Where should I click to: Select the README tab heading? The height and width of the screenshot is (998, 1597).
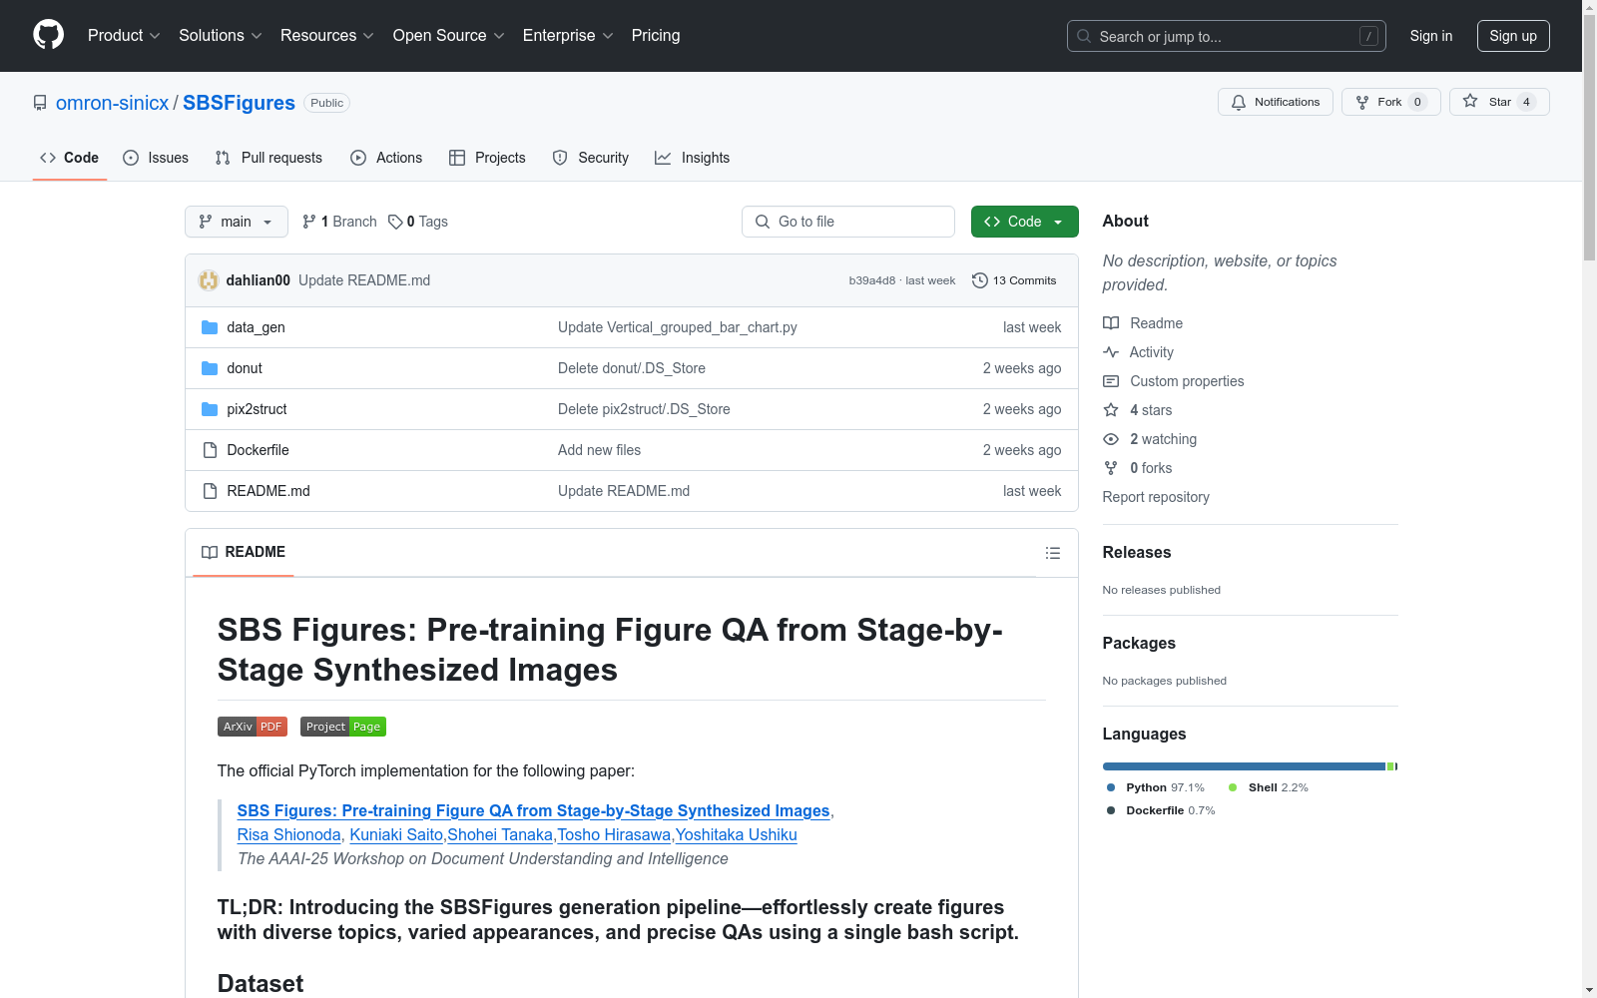(244, 552)
